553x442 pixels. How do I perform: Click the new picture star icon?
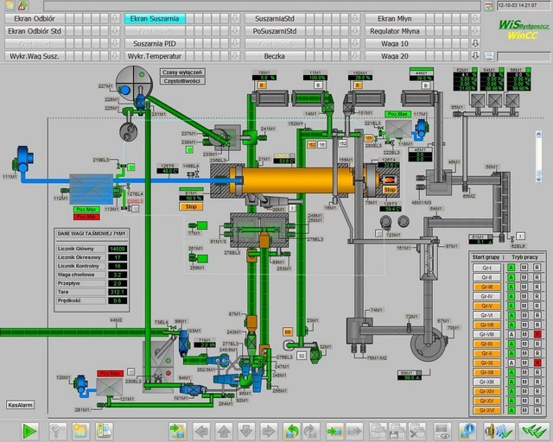pyautogui.click(x=80, y=431)
